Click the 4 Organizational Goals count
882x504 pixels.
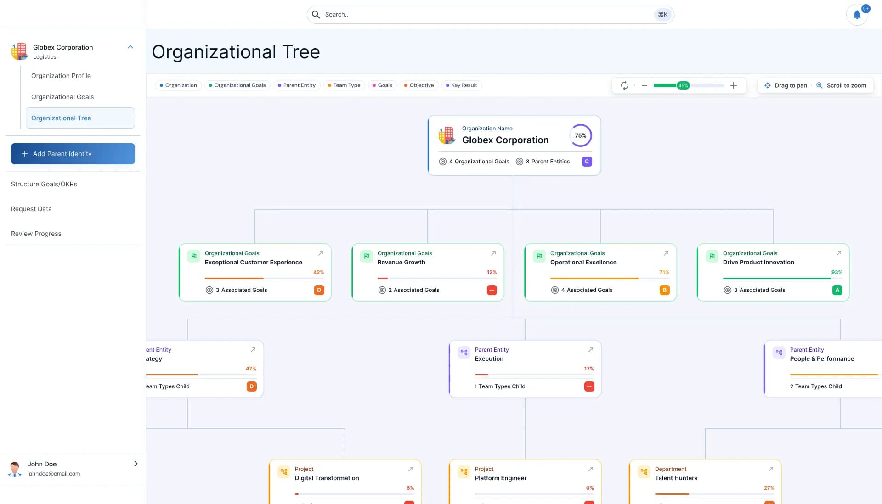point(475,162)
